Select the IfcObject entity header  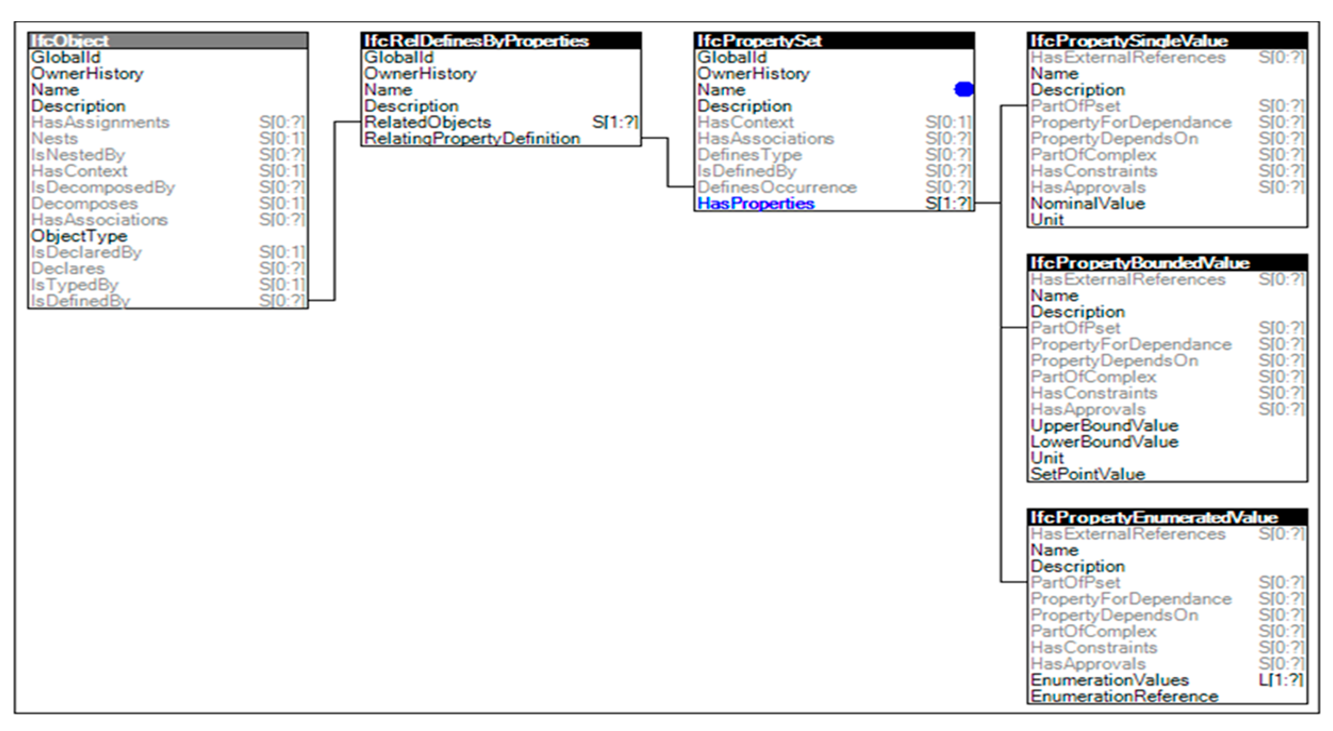click(168, 41)
